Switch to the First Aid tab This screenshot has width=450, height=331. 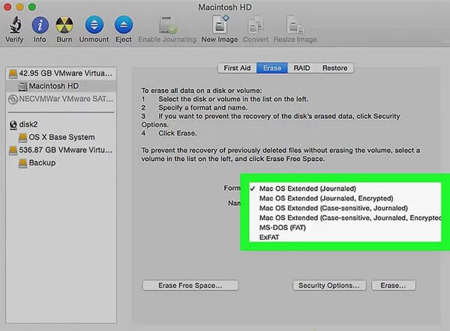(237, 68)
